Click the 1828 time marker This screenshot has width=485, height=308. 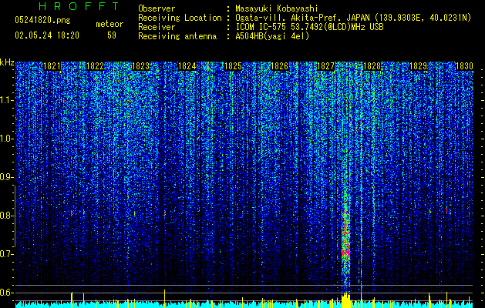(x=372, y=66)
